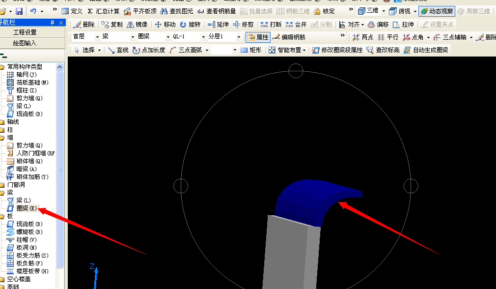The width and height of the screenshot is (496, 289).
Task: Select 轴网 (J) in tree
Action: click(x=22, y=74)
